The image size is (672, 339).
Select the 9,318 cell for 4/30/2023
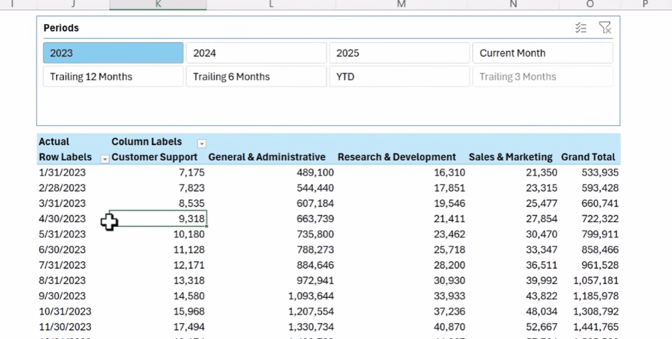click(158, 219)
